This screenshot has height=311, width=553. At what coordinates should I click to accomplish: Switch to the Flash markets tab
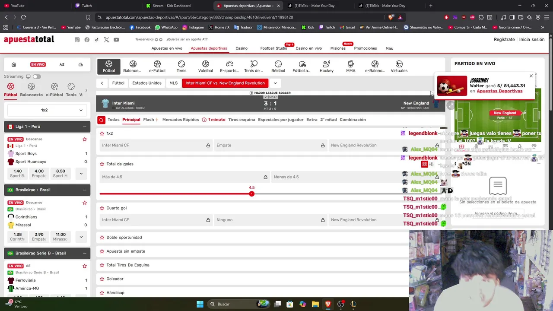150,120
